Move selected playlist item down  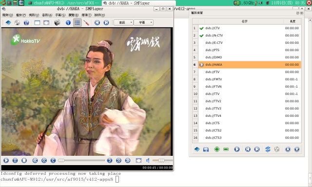tap(297, 149)
